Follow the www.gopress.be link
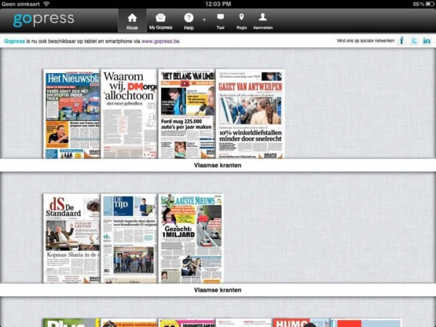The height and width of the screenshot is (327, 436). click(x=161, y=41)
